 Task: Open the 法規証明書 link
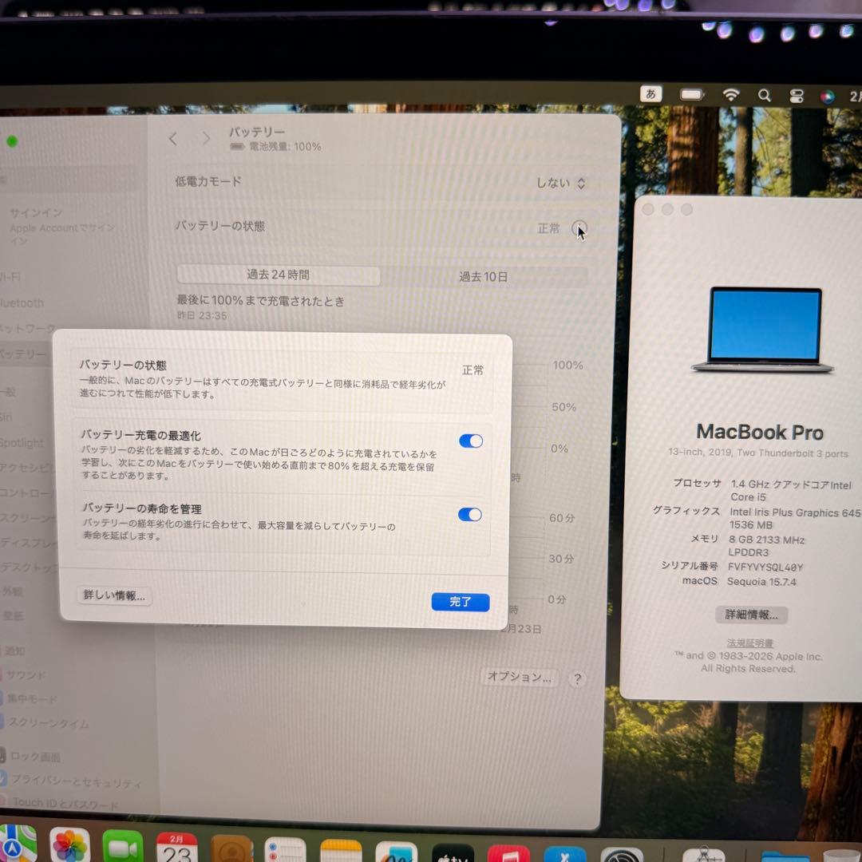pyautogui.click(x=749, y=643)
